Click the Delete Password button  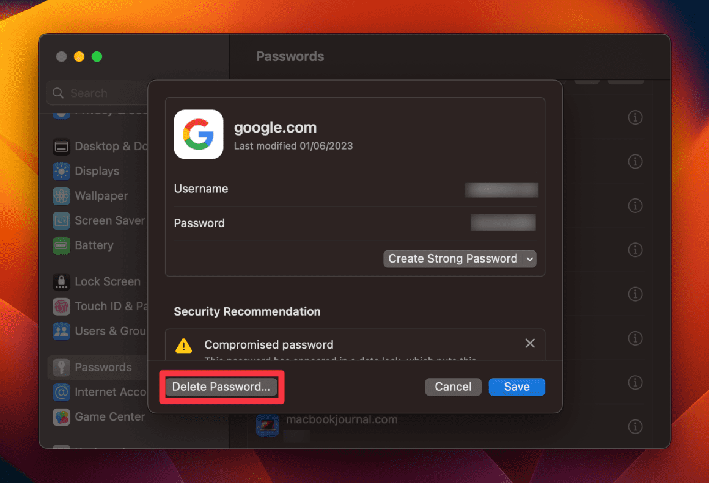coord(221,387)
